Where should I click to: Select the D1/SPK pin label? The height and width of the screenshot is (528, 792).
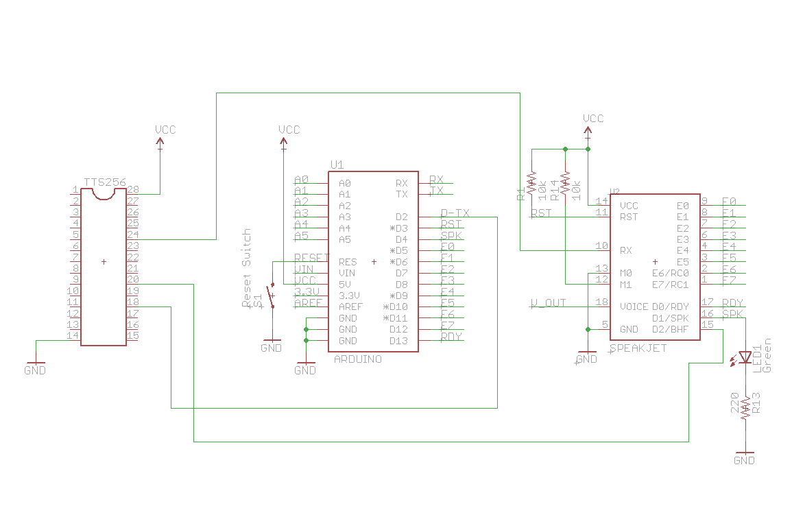(x=670, y=318)
